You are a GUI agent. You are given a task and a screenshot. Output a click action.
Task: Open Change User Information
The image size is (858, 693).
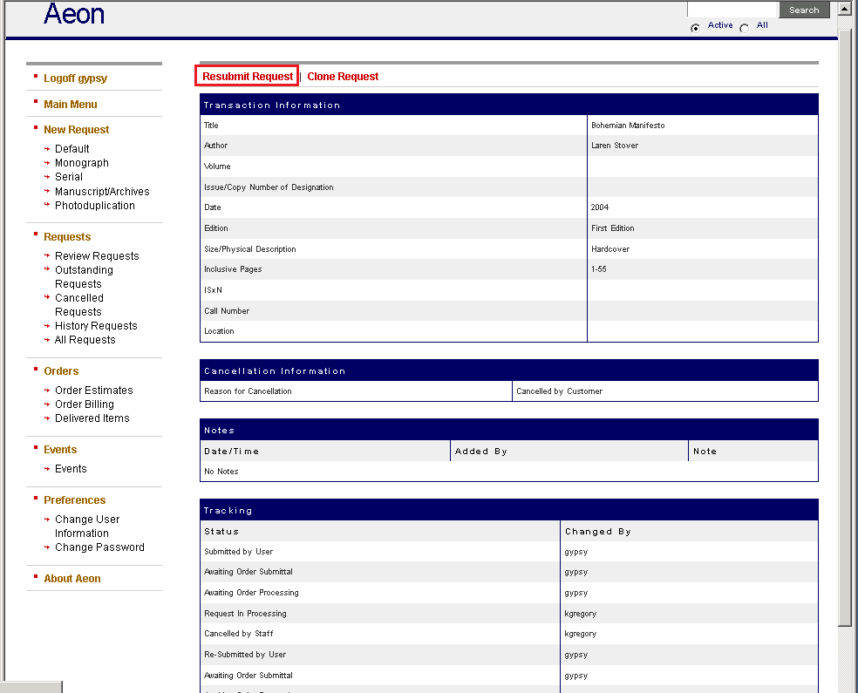click(86, 519)
